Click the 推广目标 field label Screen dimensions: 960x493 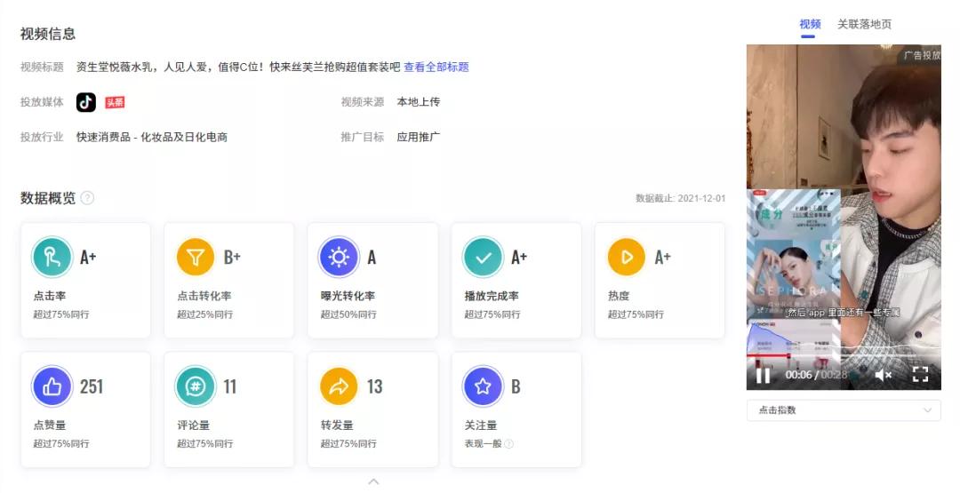tap(363, 137)
